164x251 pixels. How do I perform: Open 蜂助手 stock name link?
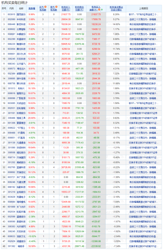coord(21,246)
